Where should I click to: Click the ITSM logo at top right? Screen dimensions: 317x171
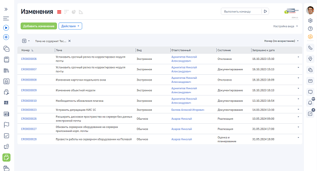pos(291,11)
